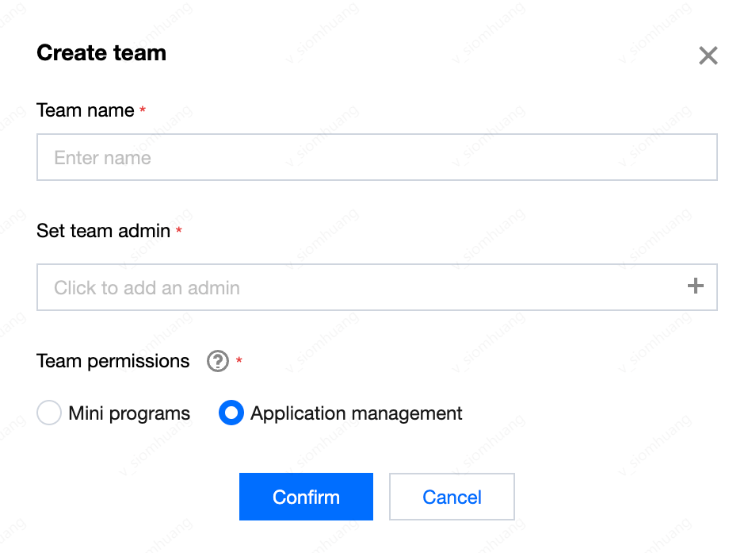Click the plus icon to add admin
This screenshot has width=752, height=553.
tap(695, 286)
